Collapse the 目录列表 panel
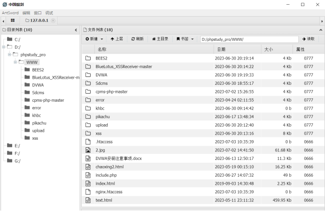The width and height of the screenshot is (325, 211). pos(76,30)
